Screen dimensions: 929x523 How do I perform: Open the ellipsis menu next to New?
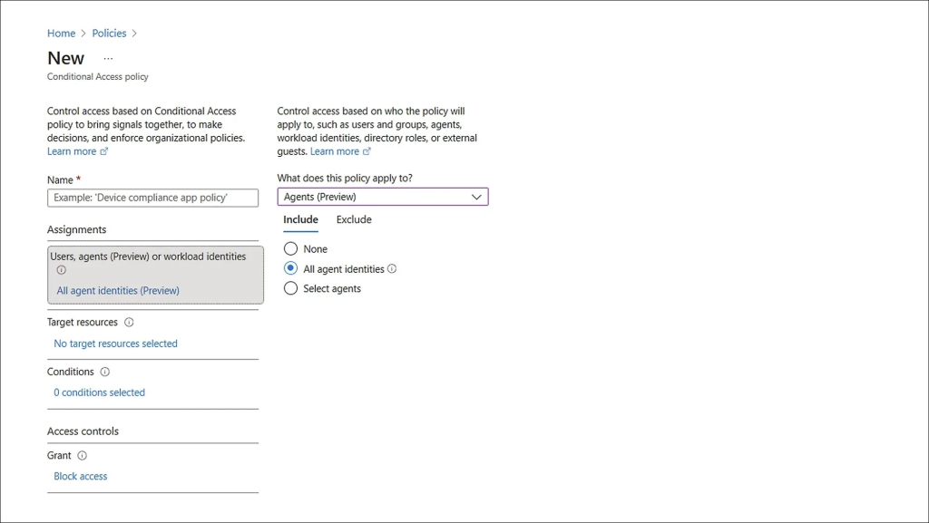tap(107, 56)
